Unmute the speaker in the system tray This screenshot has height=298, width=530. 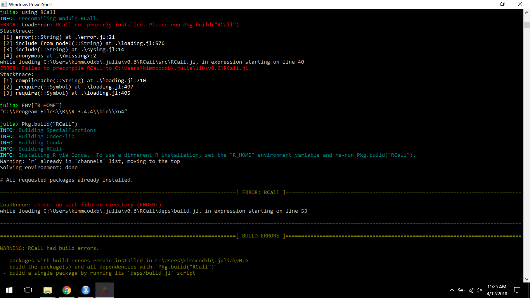[x=480, y=290]
